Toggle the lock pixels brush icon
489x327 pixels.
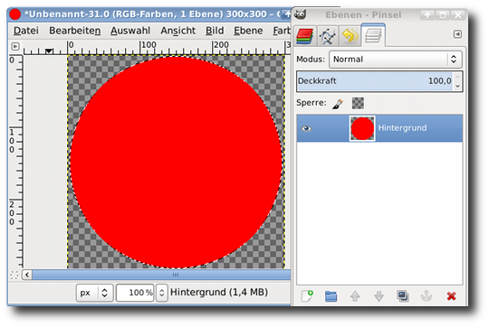338,104
